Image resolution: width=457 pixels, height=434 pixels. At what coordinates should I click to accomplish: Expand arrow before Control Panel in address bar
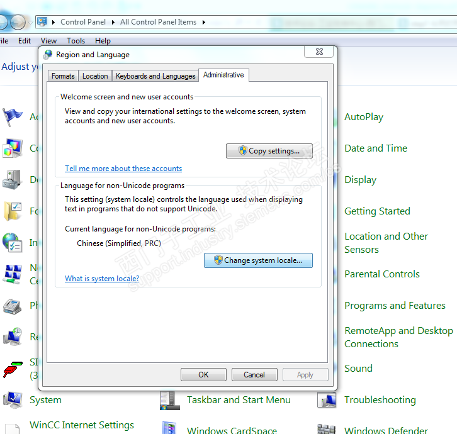(x=54, y=22)
